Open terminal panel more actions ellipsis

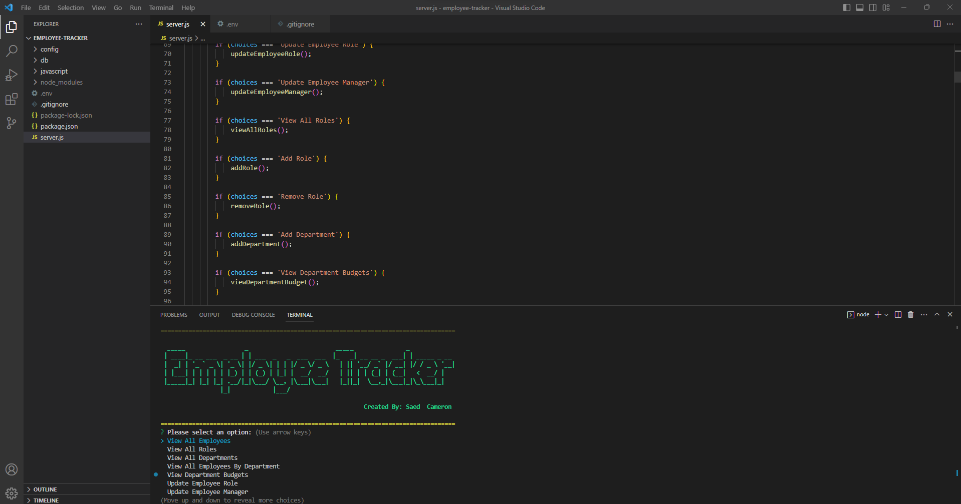(x=924, y=315)
